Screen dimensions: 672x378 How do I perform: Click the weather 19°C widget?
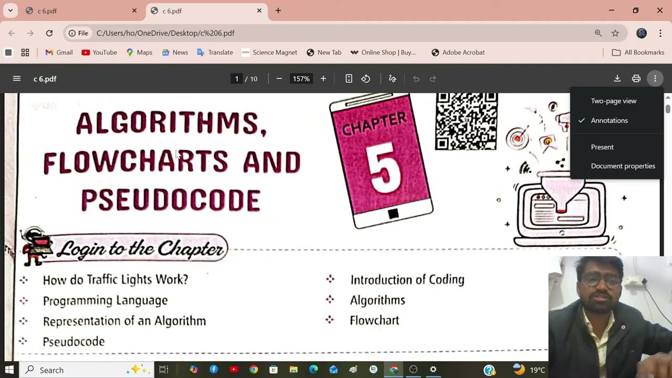coord(529,370)
